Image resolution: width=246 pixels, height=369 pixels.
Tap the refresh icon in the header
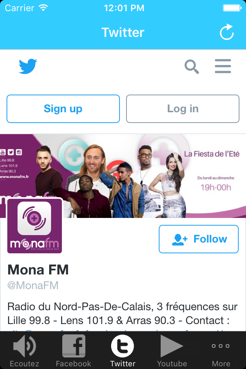(x=227, y=32)
